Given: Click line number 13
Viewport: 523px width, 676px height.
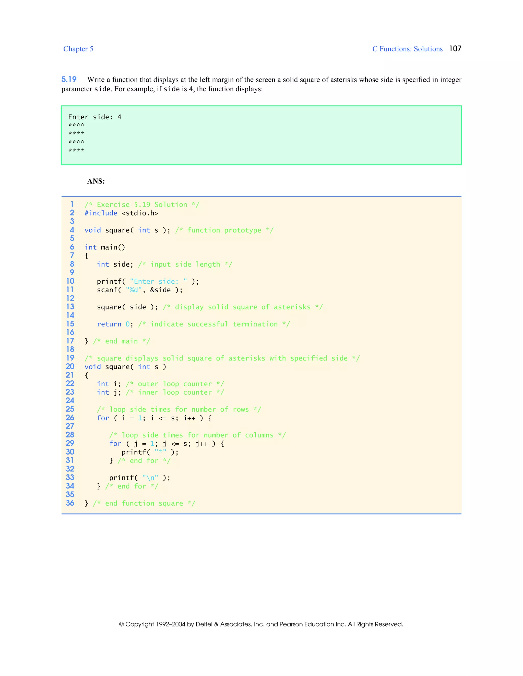Looking at the screenshot, I should tap(70, 307).
